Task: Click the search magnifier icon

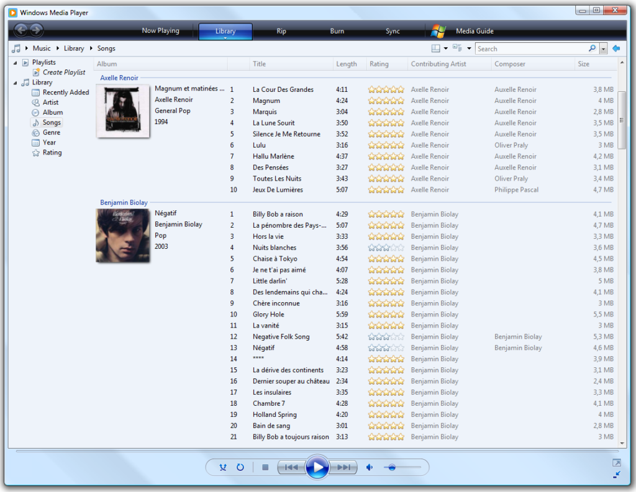Action: pyautogui.click(x=592, y=48)
